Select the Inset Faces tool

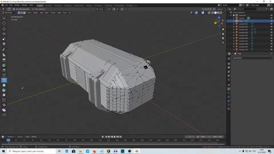pyautogui.click(x=4, y=65)
